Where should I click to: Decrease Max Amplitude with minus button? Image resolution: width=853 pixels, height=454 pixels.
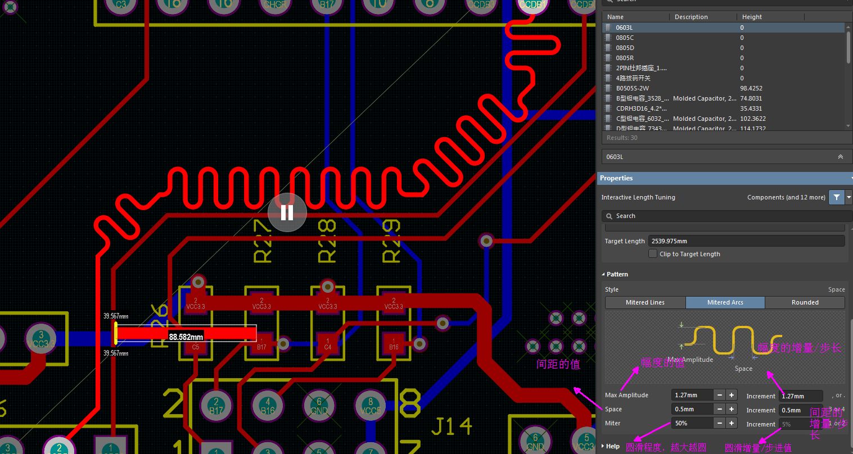[x=719, y=395]
